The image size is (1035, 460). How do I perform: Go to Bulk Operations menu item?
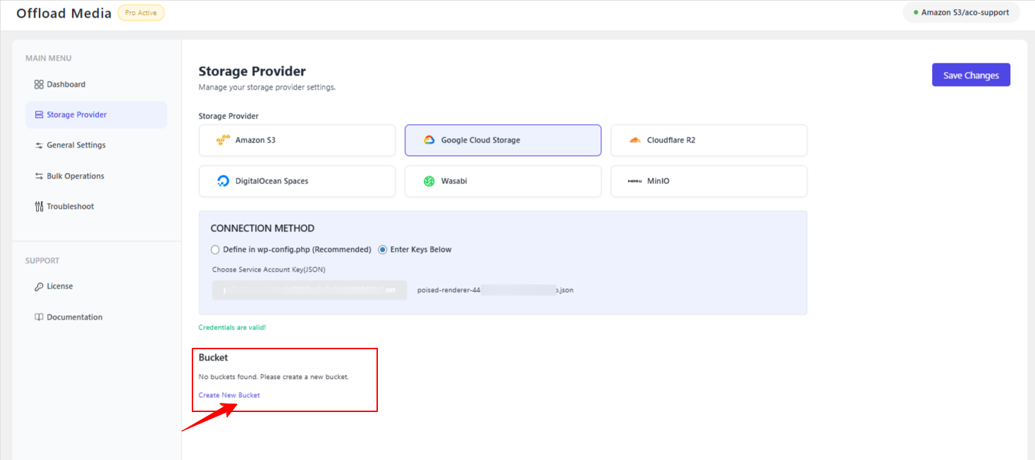(x=75, y=176)
